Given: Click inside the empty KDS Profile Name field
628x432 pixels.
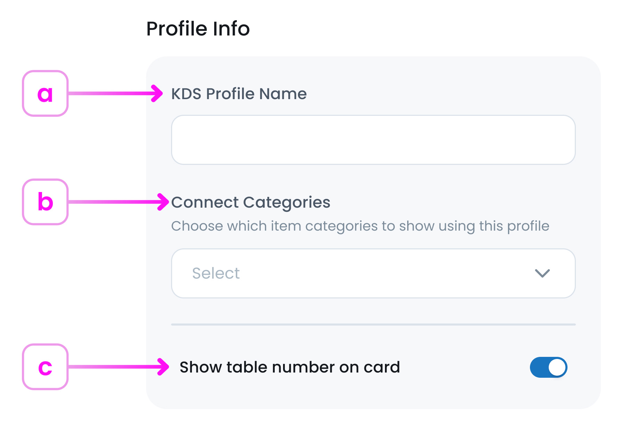Looking at the screenshot, I should tap(373, 139).
